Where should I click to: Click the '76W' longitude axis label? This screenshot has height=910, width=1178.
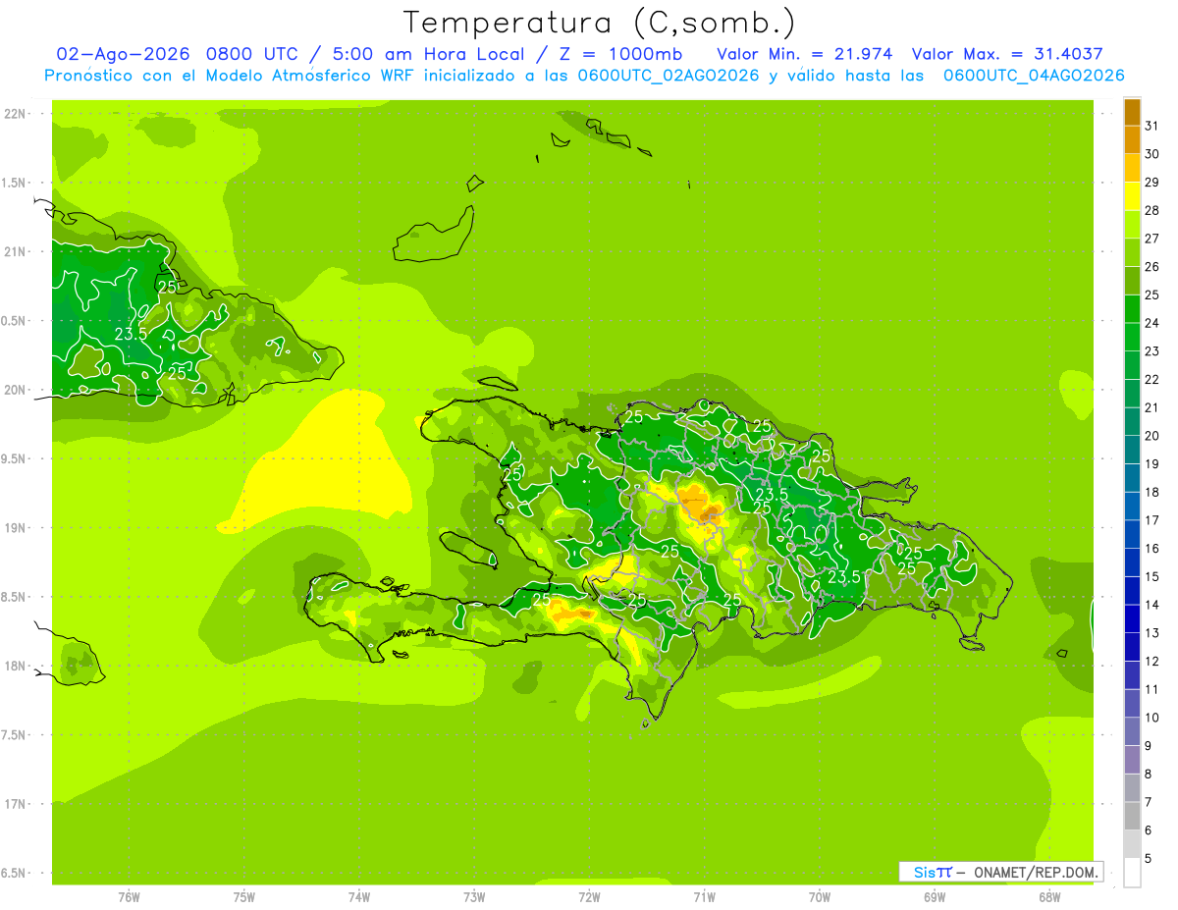point(129,896)
